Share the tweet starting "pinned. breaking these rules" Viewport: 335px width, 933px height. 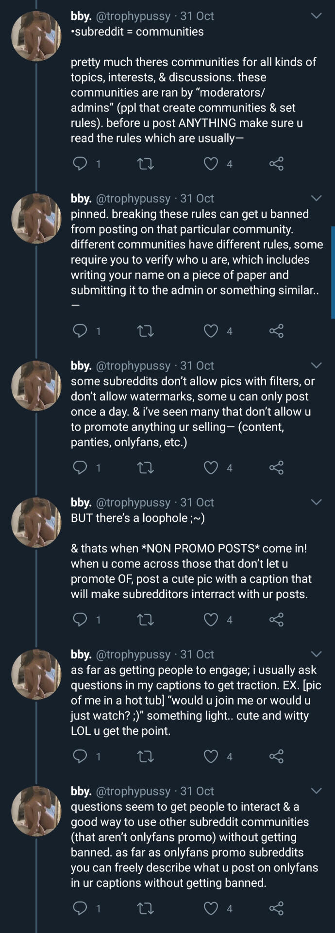(276, 331)
